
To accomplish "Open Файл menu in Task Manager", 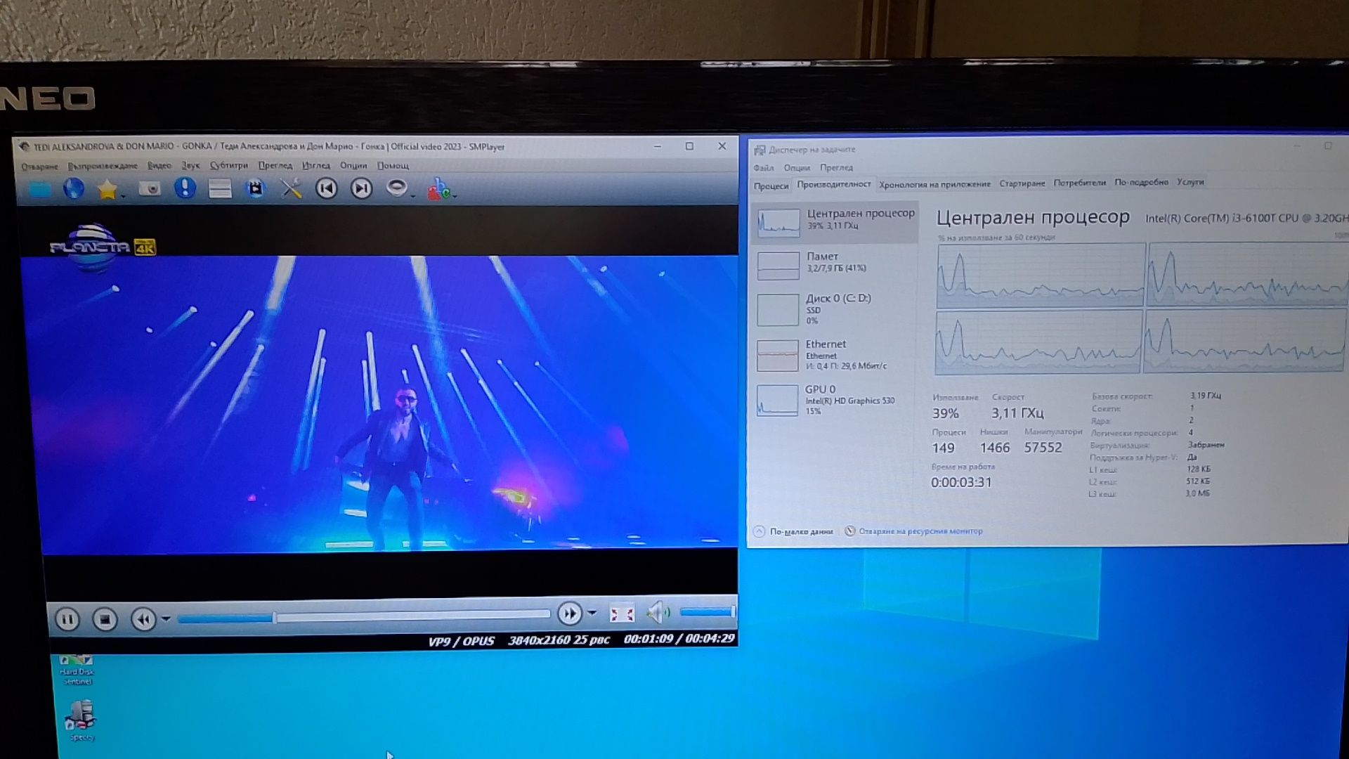I will pyautogui.click(x=764, y=168).
